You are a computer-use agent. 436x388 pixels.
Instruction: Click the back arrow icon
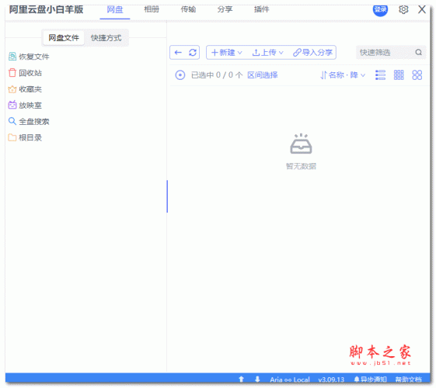[x=178, y=53]
